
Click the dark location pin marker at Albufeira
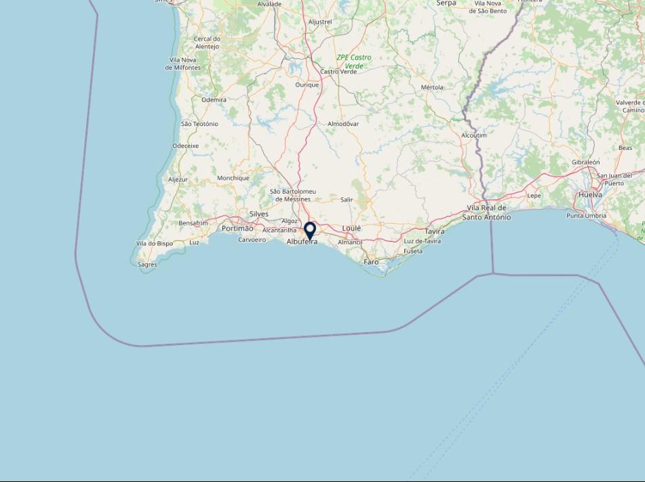tap(310, 231)
